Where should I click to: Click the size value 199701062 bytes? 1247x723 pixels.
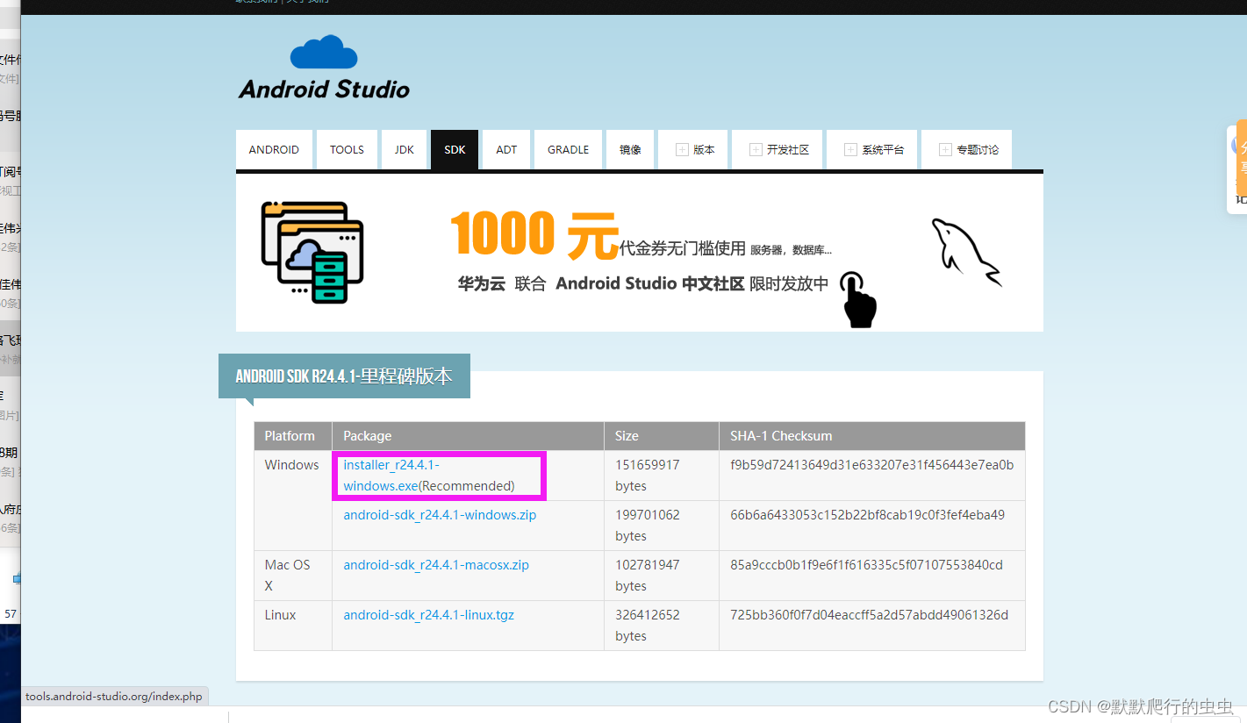coord(648,526)
